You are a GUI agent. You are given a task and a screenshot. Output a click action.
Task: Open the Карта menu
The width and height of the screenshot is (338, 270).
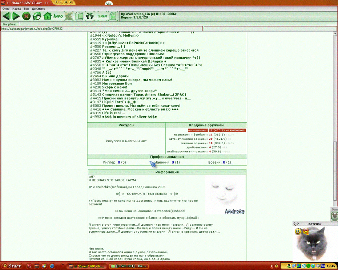pos(16,9)
